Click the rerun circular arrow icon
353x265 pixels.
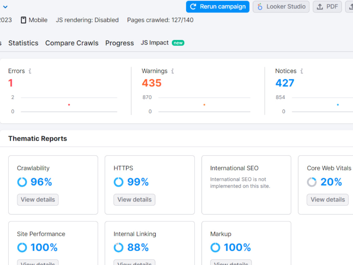point(193,7)
